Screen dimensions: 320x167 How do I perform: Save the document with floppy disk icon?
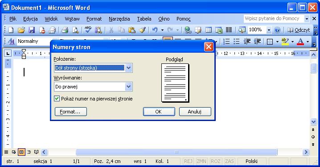point(32,30)
